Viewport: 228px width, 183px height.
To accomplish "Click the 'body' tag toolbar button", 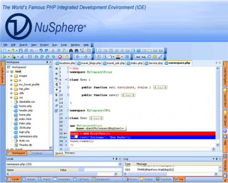I will (144, 57).
